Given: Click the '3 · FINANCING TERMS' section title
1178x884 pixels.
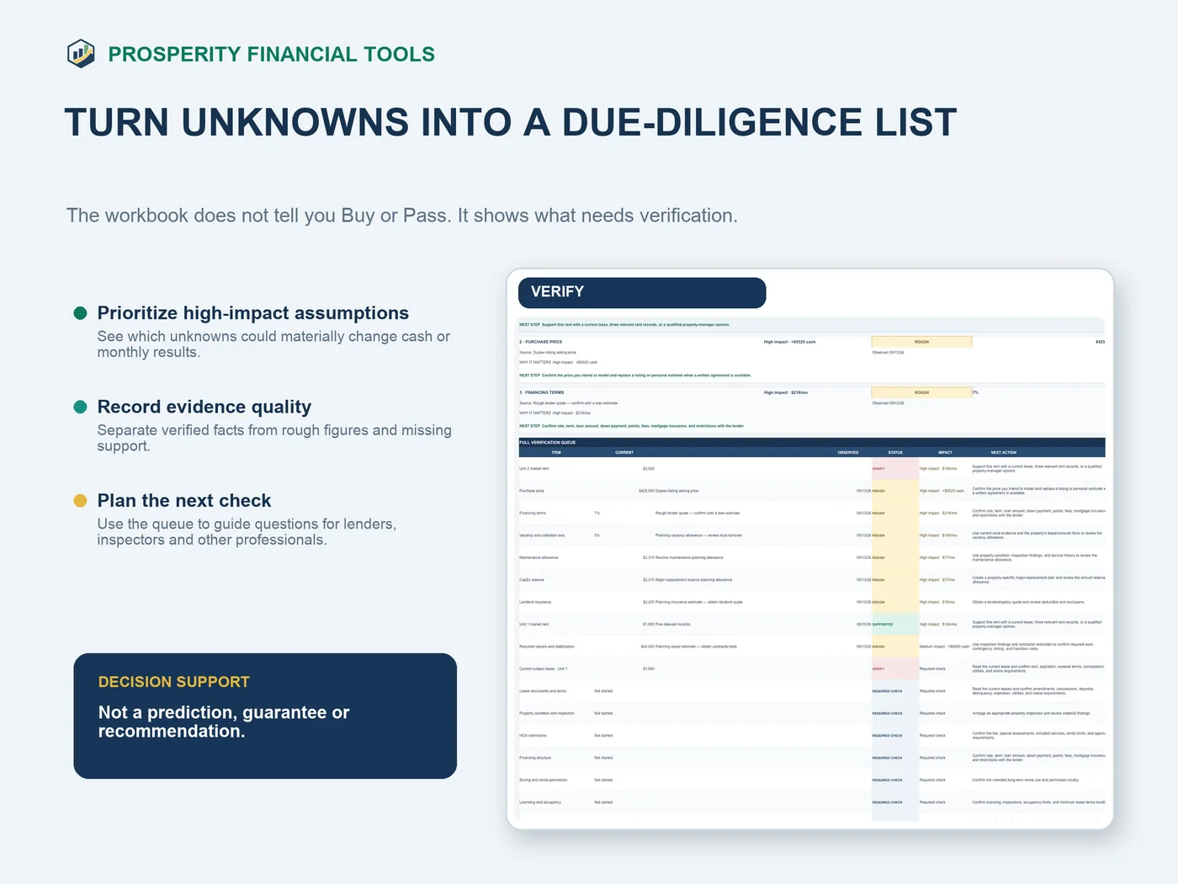Looking at the screenshot, I should (x=542, y=392).
